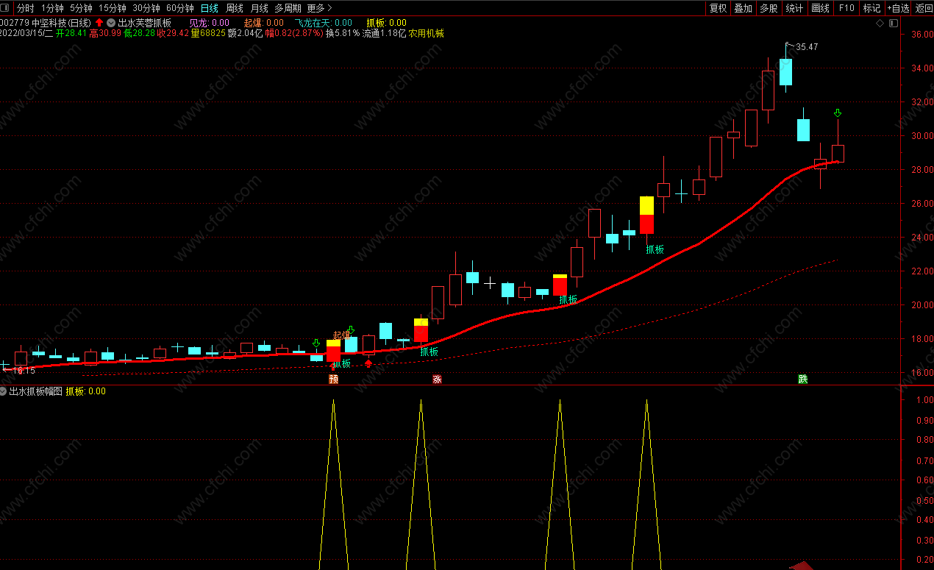Screen dimensions: 934x570
Task: Click the 飞龙在天 indicator value label
Action: pos(324,23)
